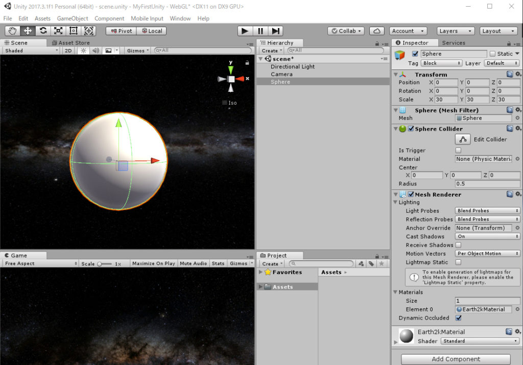Toggle scene audio speaker icon

pos(96,51)
